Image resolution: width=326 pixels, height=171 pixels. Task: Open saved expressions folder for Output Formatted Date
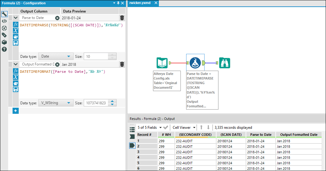pos(16,83)
